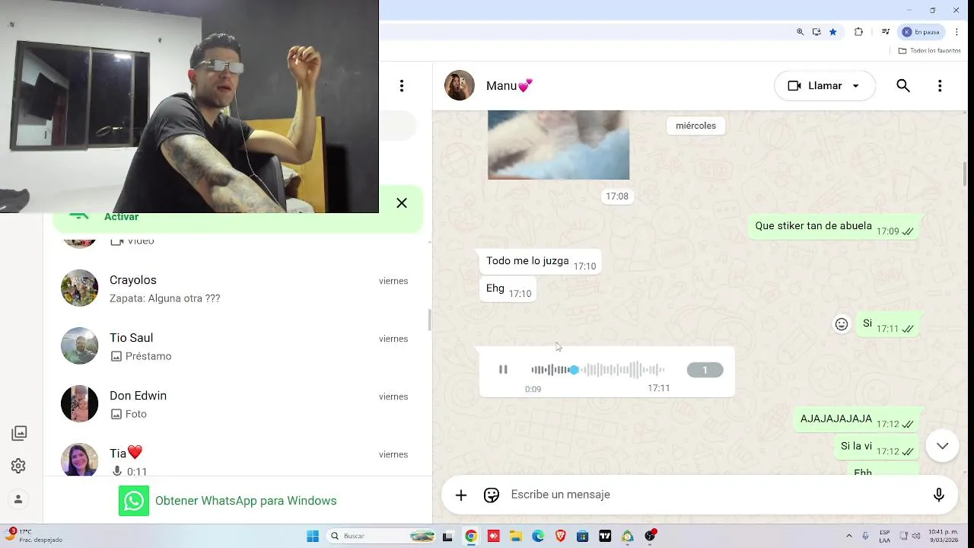Select message 'Que stiker tan de abuela'

(x=834, y=227)
